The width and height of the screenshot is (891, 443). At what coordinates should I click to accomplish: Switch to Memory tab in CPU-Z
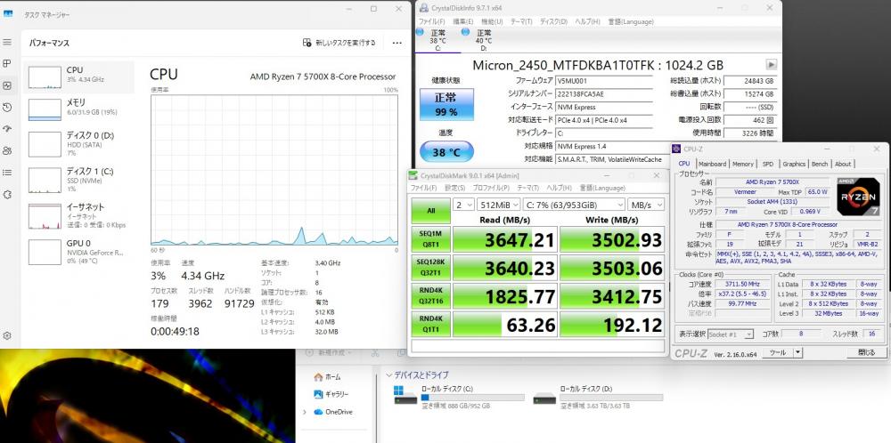[743, 164]
